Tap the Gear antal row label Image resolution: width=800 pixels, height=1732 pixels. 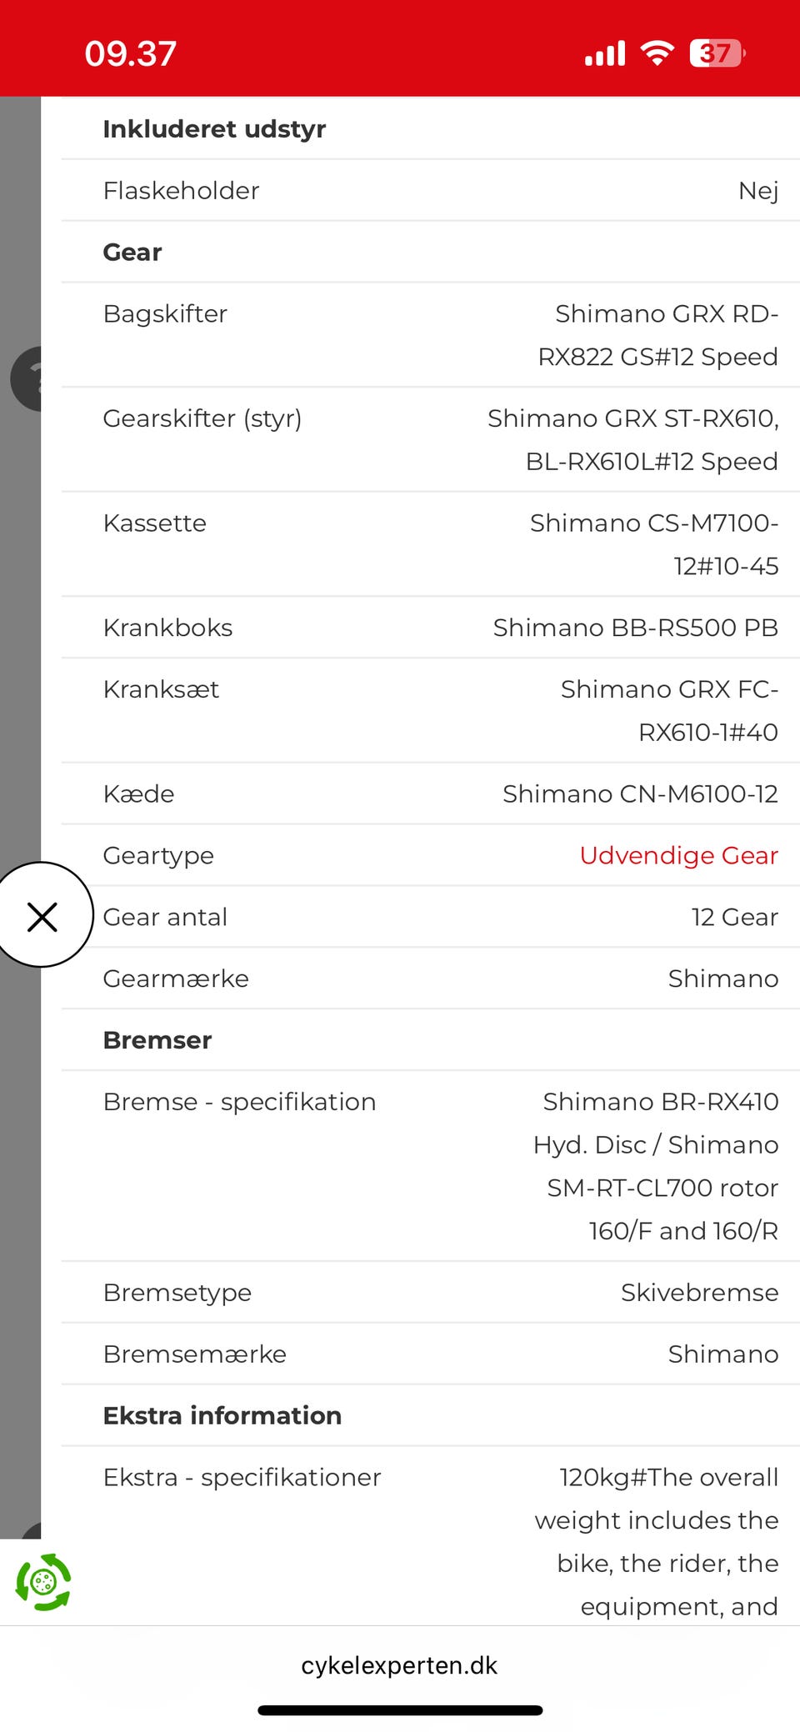(165, 917)
